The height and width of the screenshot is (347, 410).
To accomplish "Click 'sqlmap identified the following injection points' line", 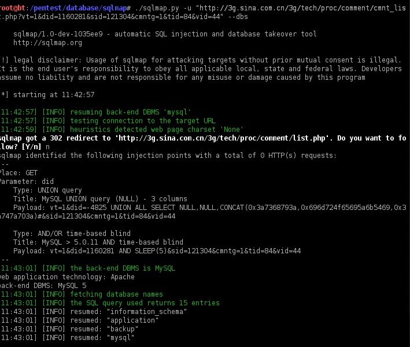I will coord(168,156).
